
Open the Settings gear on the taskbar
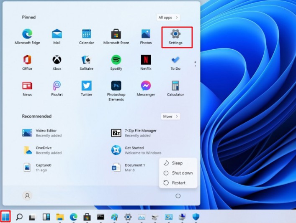[128, 217]
